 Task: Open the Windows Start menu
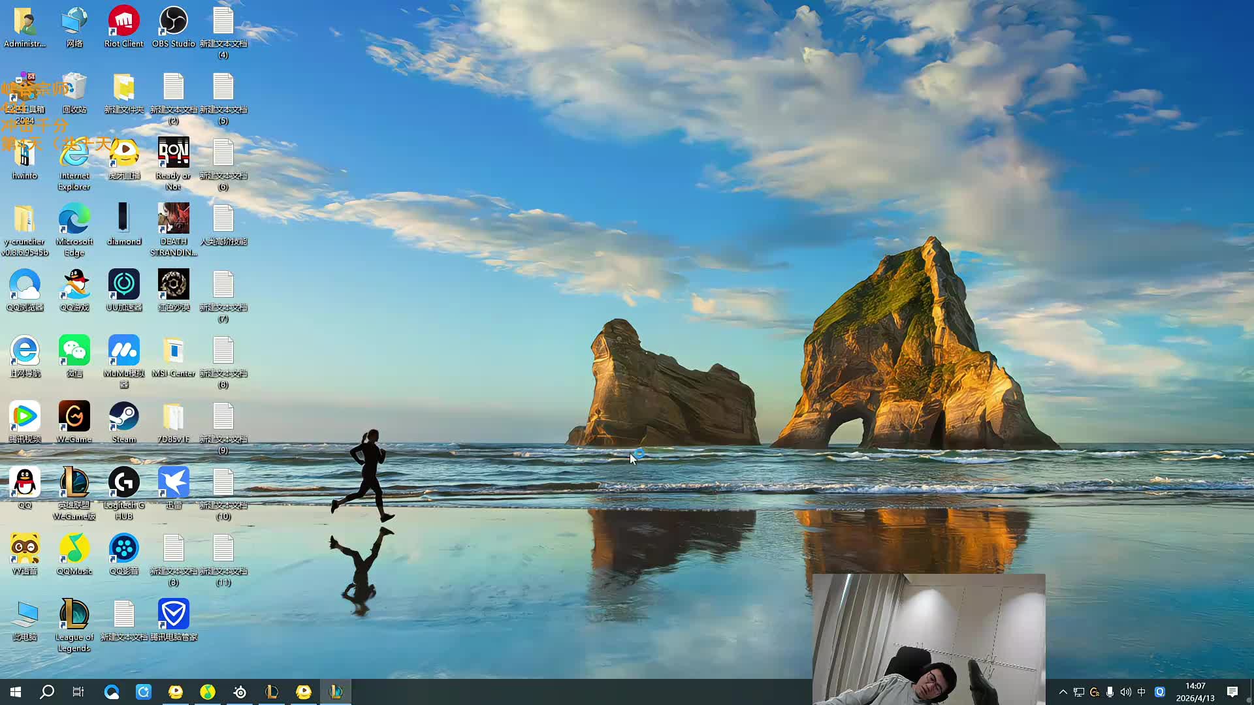pos(16,692)
